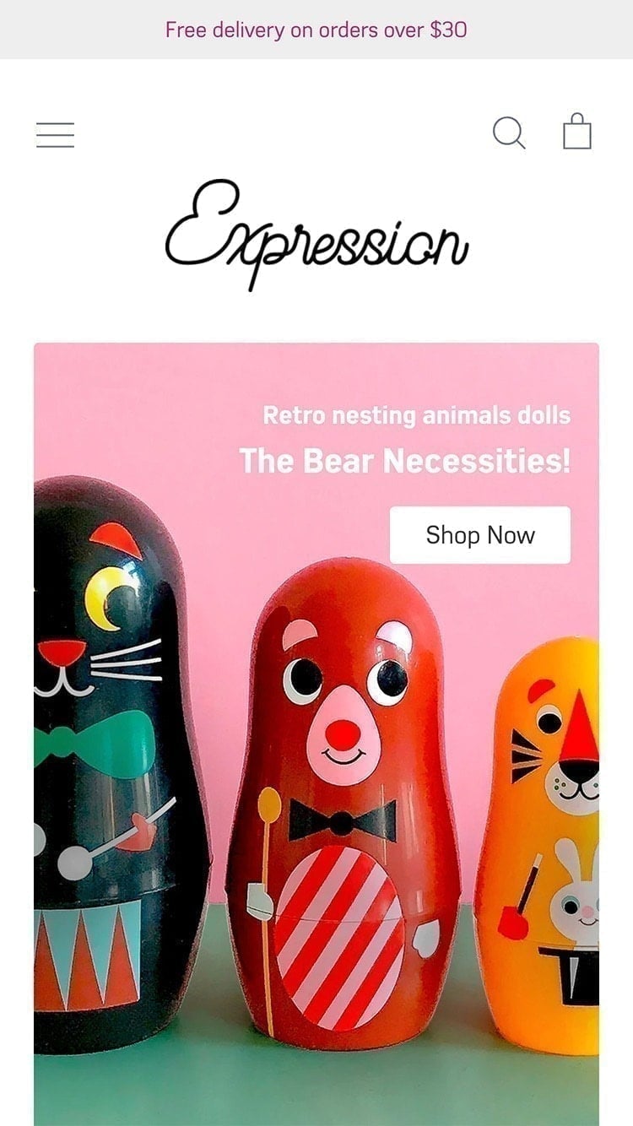Click the cat's green bow tie
This screenshot has height=1126, width=633.
coord(93,743)
